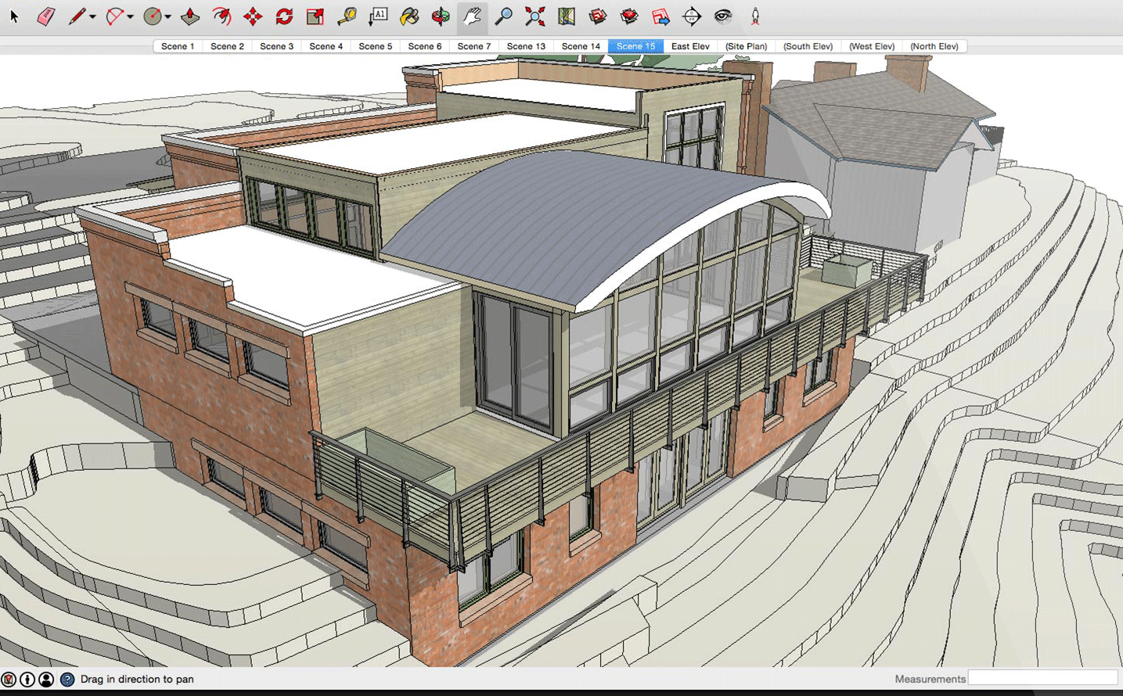
Task: Select the Tape Measure tool
Action: point(347,16)
